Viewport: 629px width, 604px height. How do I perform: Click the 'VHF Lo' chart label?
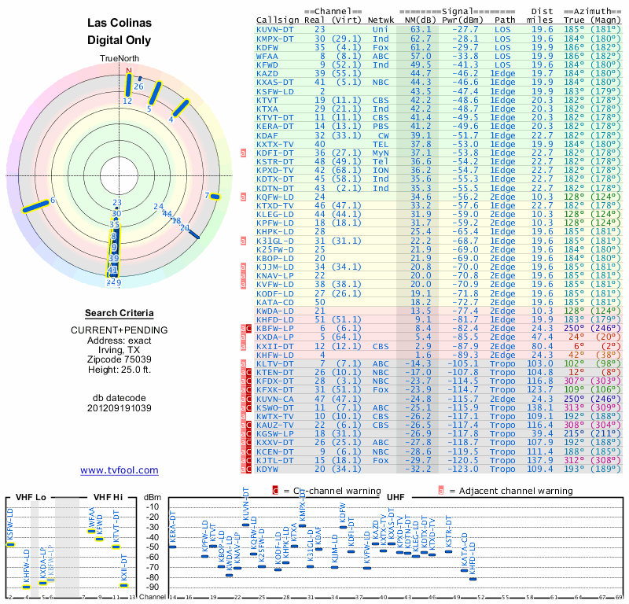[x=31, y=497]
